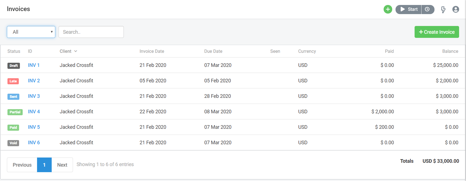Click the Invoices page title
This screenshot has height=181, width=466.
pyautogui.click(x=19, y=9)
